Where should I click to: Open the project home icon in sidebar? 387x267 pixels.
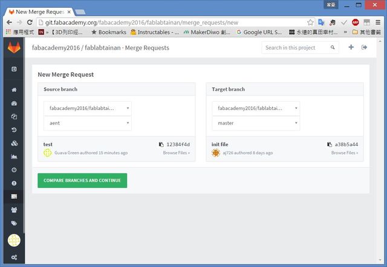14,90
